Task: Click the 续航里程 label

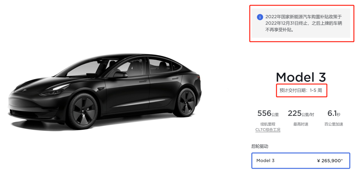Action: (x=268, y=124)
